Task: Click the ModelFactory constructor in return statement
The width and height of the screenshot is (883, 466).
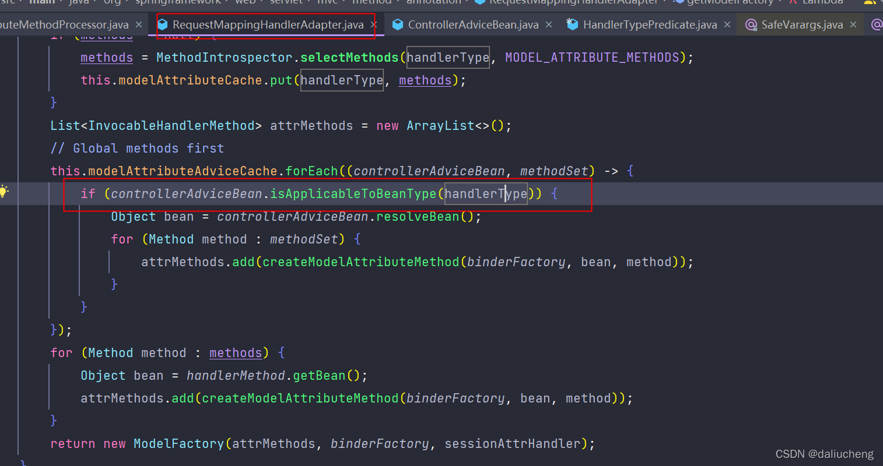Action: coord(178,443)
